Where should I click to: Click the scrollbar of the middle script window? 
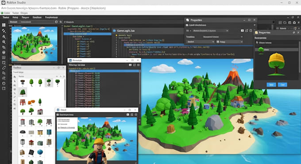[139, 87]
